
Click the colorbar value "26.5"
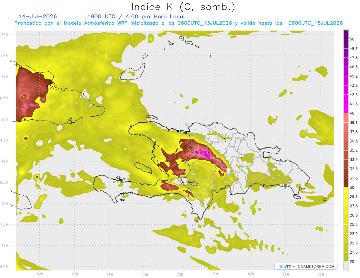[354, 215]
